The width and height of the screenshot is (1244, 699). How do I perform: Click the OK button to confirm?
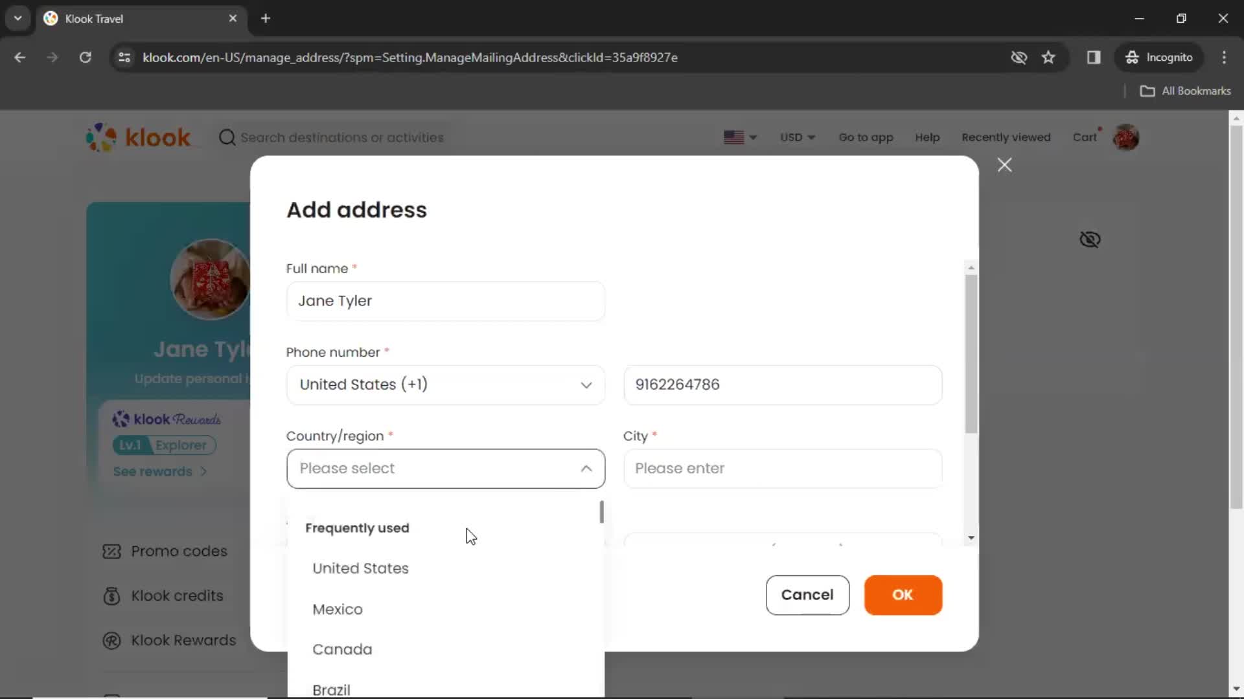903,595
